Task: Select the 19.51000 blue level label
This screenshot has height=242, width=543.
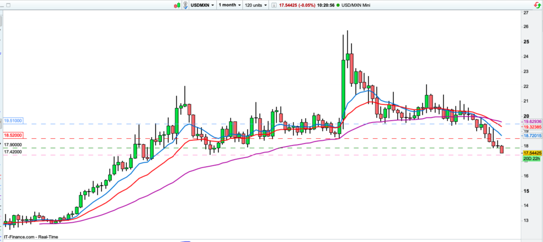Action: coord(13,121)
